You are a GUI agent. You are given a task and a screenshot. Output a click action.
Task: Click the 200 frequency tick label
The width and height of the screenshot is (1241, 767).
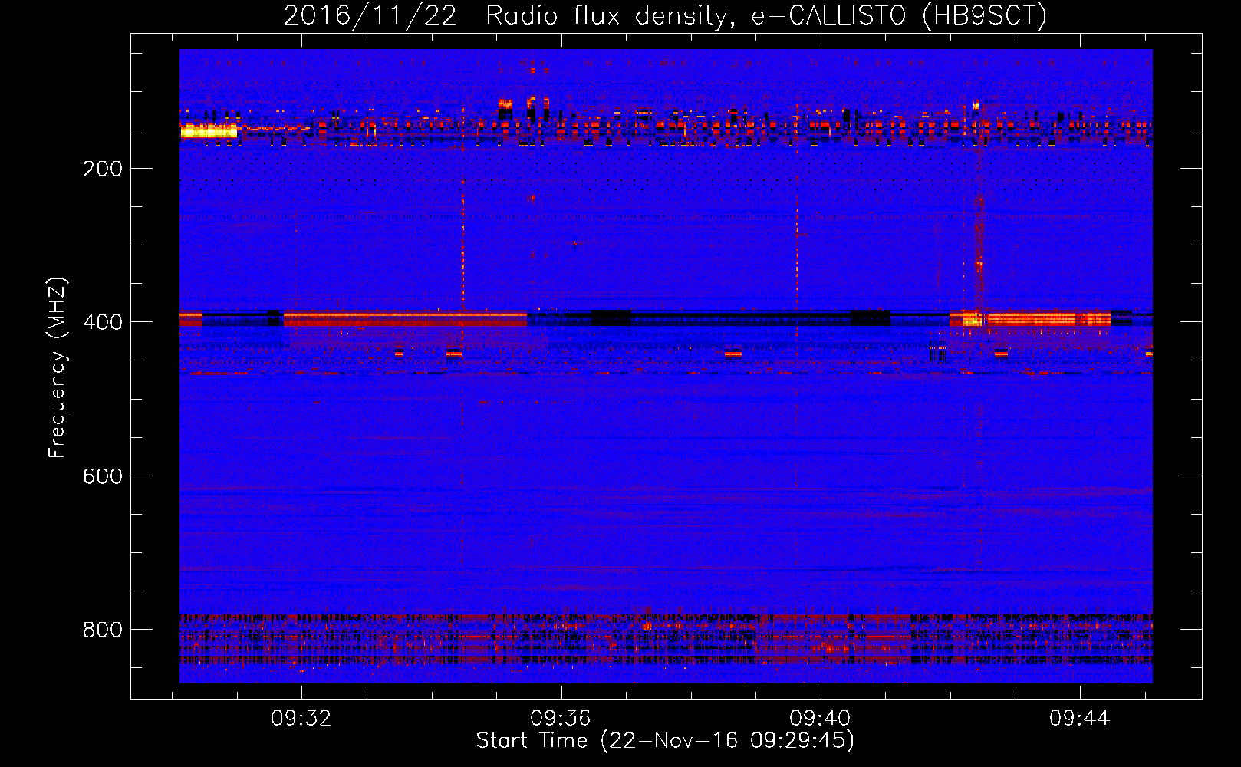coord(103,169)
